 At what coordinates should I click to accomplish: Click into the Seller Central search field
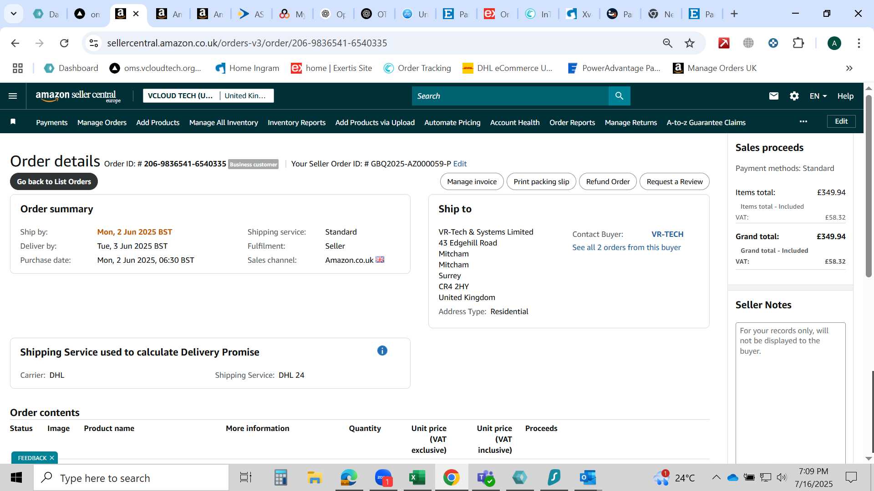(x=510, y=96)
